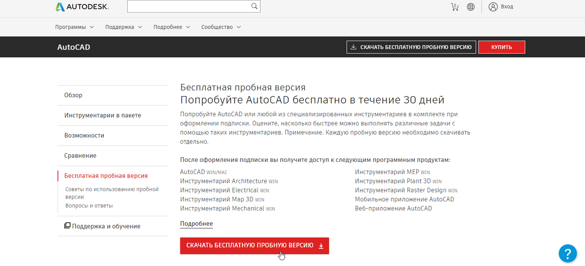Open the language globe selector
Screen dimensions: 585x266
click(x=470, y=7)
